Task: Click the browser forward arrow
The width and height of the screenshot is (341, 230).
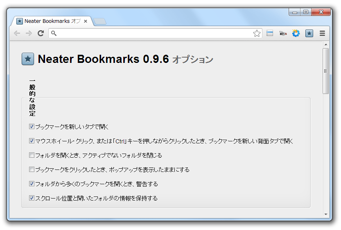Action: pyautogui.click(x=29, y=33)
